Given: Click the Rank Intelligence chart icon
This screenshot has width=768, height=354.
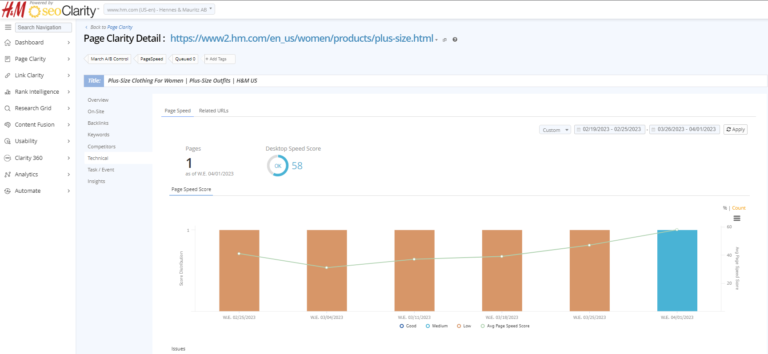Looking at the screenshot, I should pos(8,92).
